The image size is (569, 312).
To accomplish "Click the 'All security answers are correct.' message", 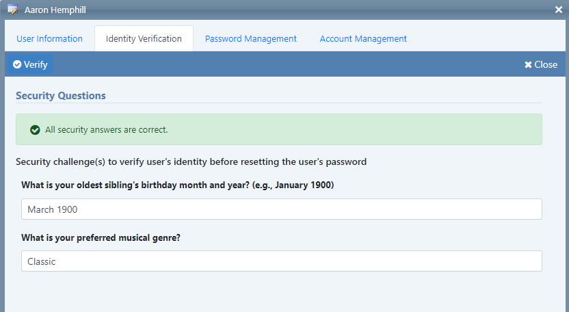I will [x=106, y=130].
